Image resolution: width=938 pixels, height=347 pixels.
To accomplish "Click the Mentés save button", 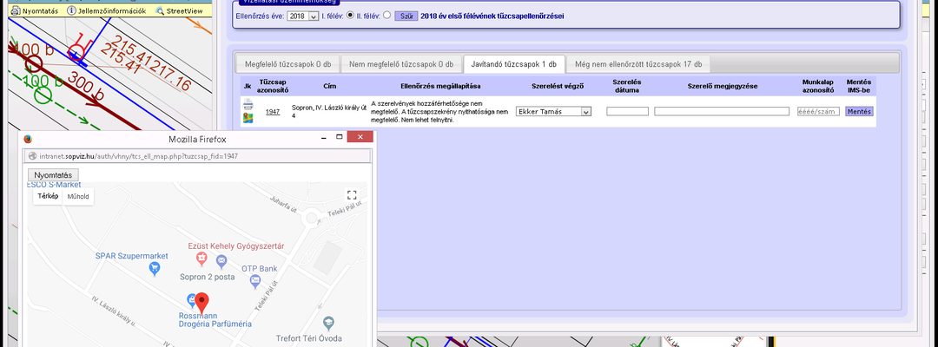I will coord(859,112).
